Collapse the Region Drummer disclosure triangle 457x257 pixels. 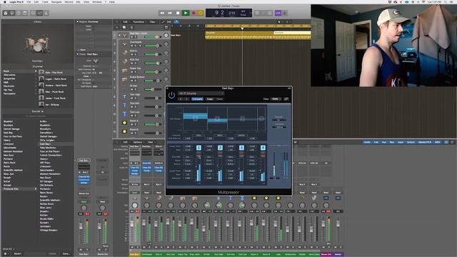coord(78,21)
